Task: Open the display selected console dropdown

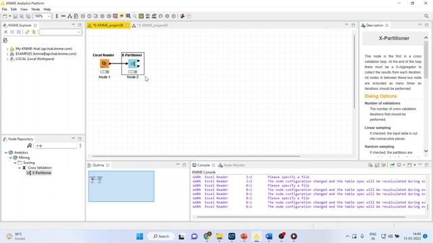Action: click(x=404, y=165)
